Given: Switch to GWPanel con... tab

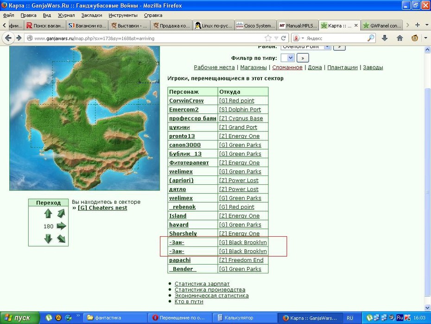Looking at the screenshot, I should click(x=381, y=26).
